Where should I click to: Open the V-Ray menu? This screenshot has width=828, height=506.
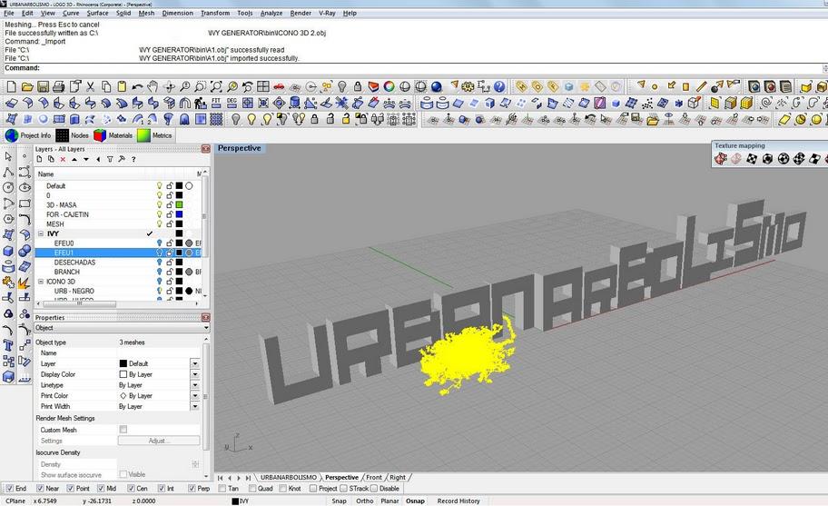[327, 14]
